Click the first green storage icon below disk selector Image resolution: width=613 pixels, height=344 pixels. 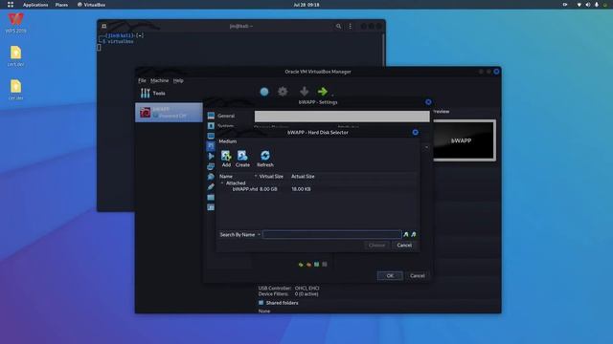301,265
